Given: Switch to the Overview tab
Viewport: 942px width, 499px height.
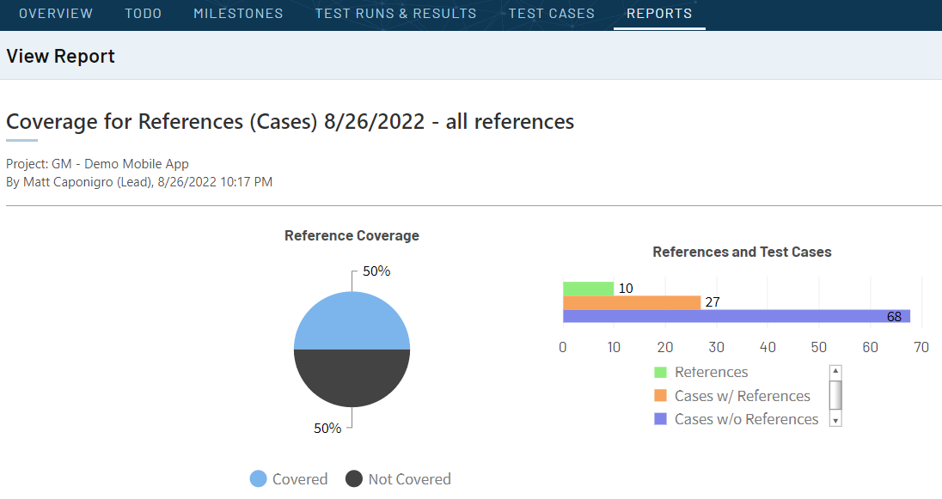Looking at the screenshot, I should tap(56, 14).
